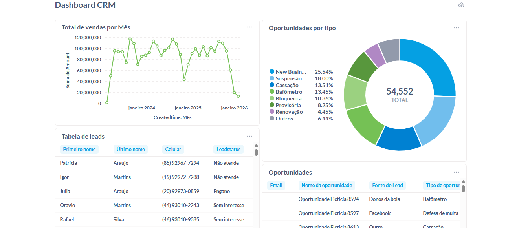Click Renovação legend color dot
Image resolution: width=519 pixels, height=228 pixels.
[271, 112]
